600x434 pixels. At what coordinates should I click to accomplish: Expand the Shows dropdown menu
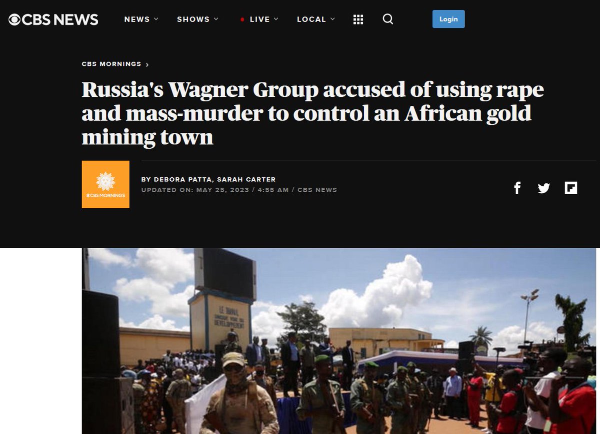tap(197, 19)
